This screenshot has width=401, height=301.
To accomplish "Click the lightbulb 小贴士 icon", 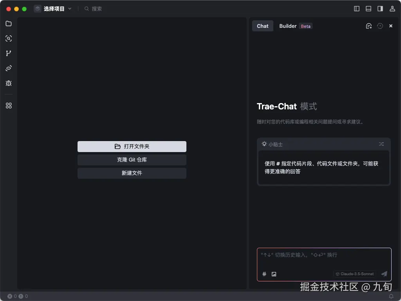I will pos(264,144).
